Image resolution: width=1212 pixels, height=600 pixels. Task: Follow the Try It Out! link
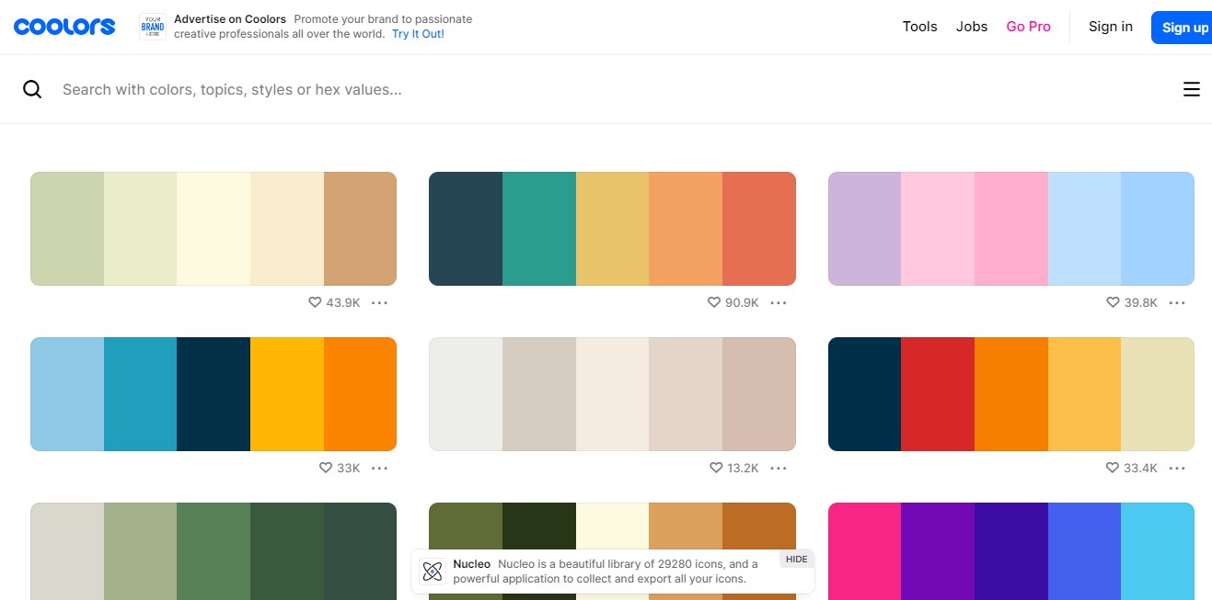tap(418, 34)
